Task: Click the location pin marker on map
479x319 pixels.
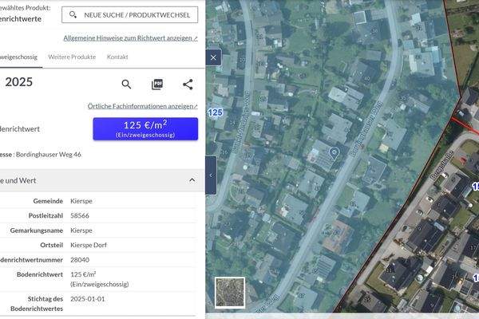Action: coord(334,152)
